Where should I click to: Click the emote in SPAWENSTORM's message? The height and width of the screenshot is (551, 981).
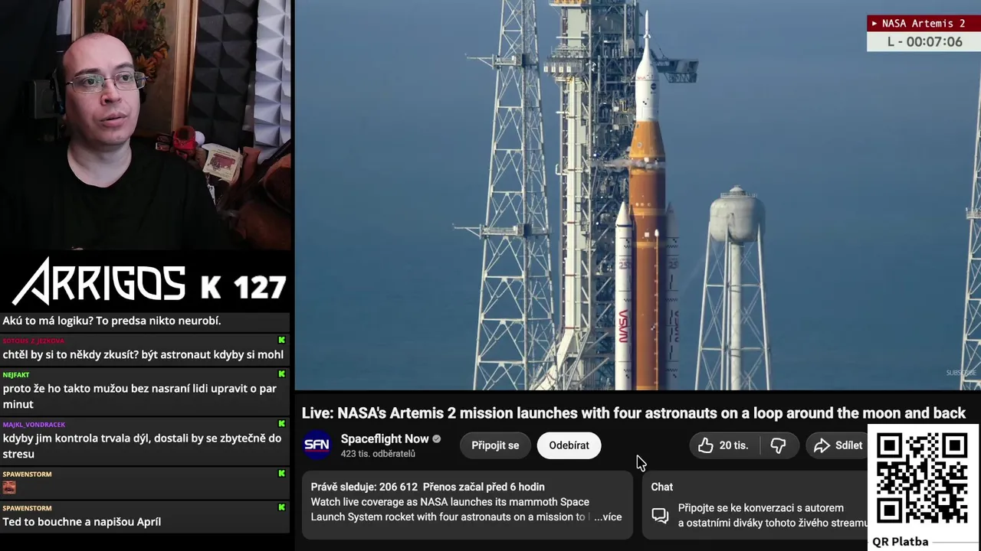tap(9, 487)
